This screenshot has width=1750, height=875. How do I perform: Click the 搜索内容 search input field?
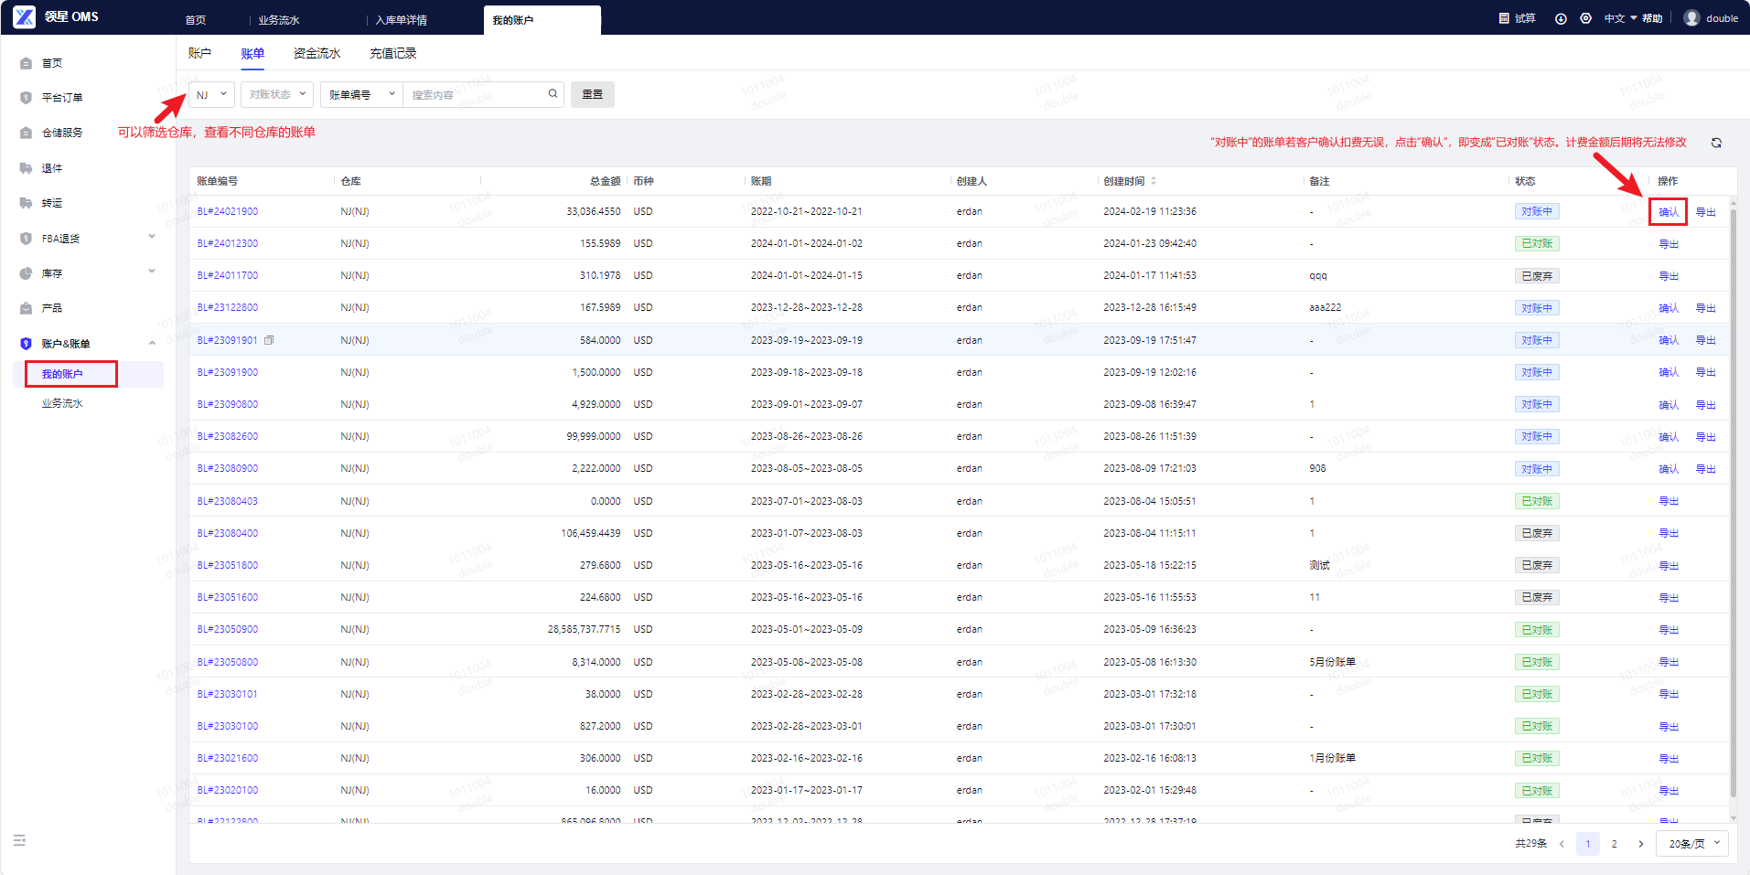coord(475,95)
